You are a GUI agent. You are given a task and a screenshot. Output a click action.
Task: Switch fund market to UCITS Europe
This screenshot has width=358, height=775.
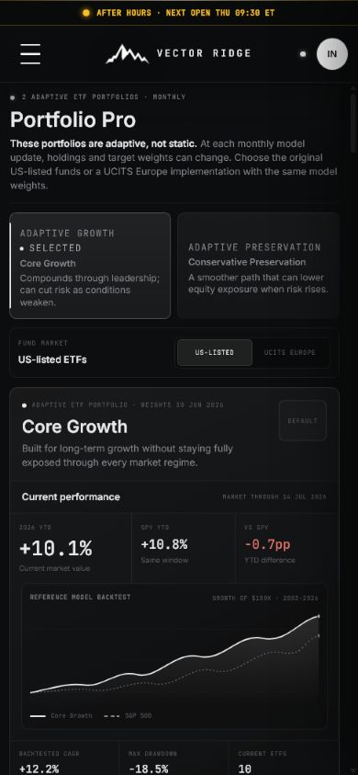click(290, 352)
